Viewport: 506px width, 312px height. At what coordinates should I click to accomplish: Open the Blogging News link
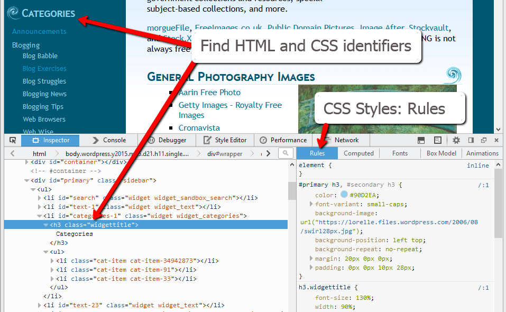pos(44,94)
